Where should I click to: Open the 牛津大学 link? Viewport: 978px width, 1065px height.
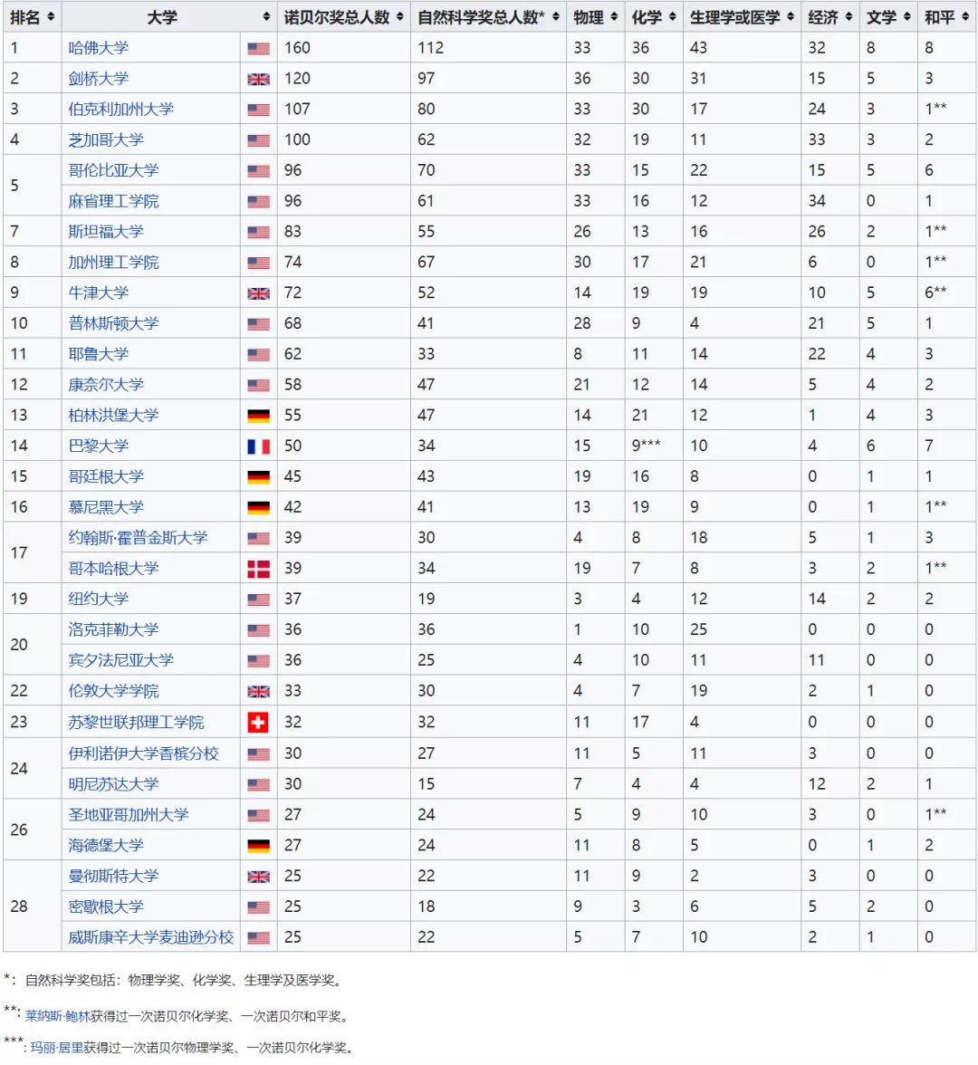coord(99,293)
